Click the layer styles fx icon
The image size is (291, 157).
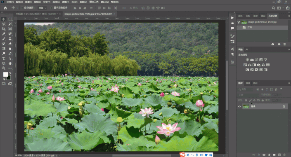259,155
